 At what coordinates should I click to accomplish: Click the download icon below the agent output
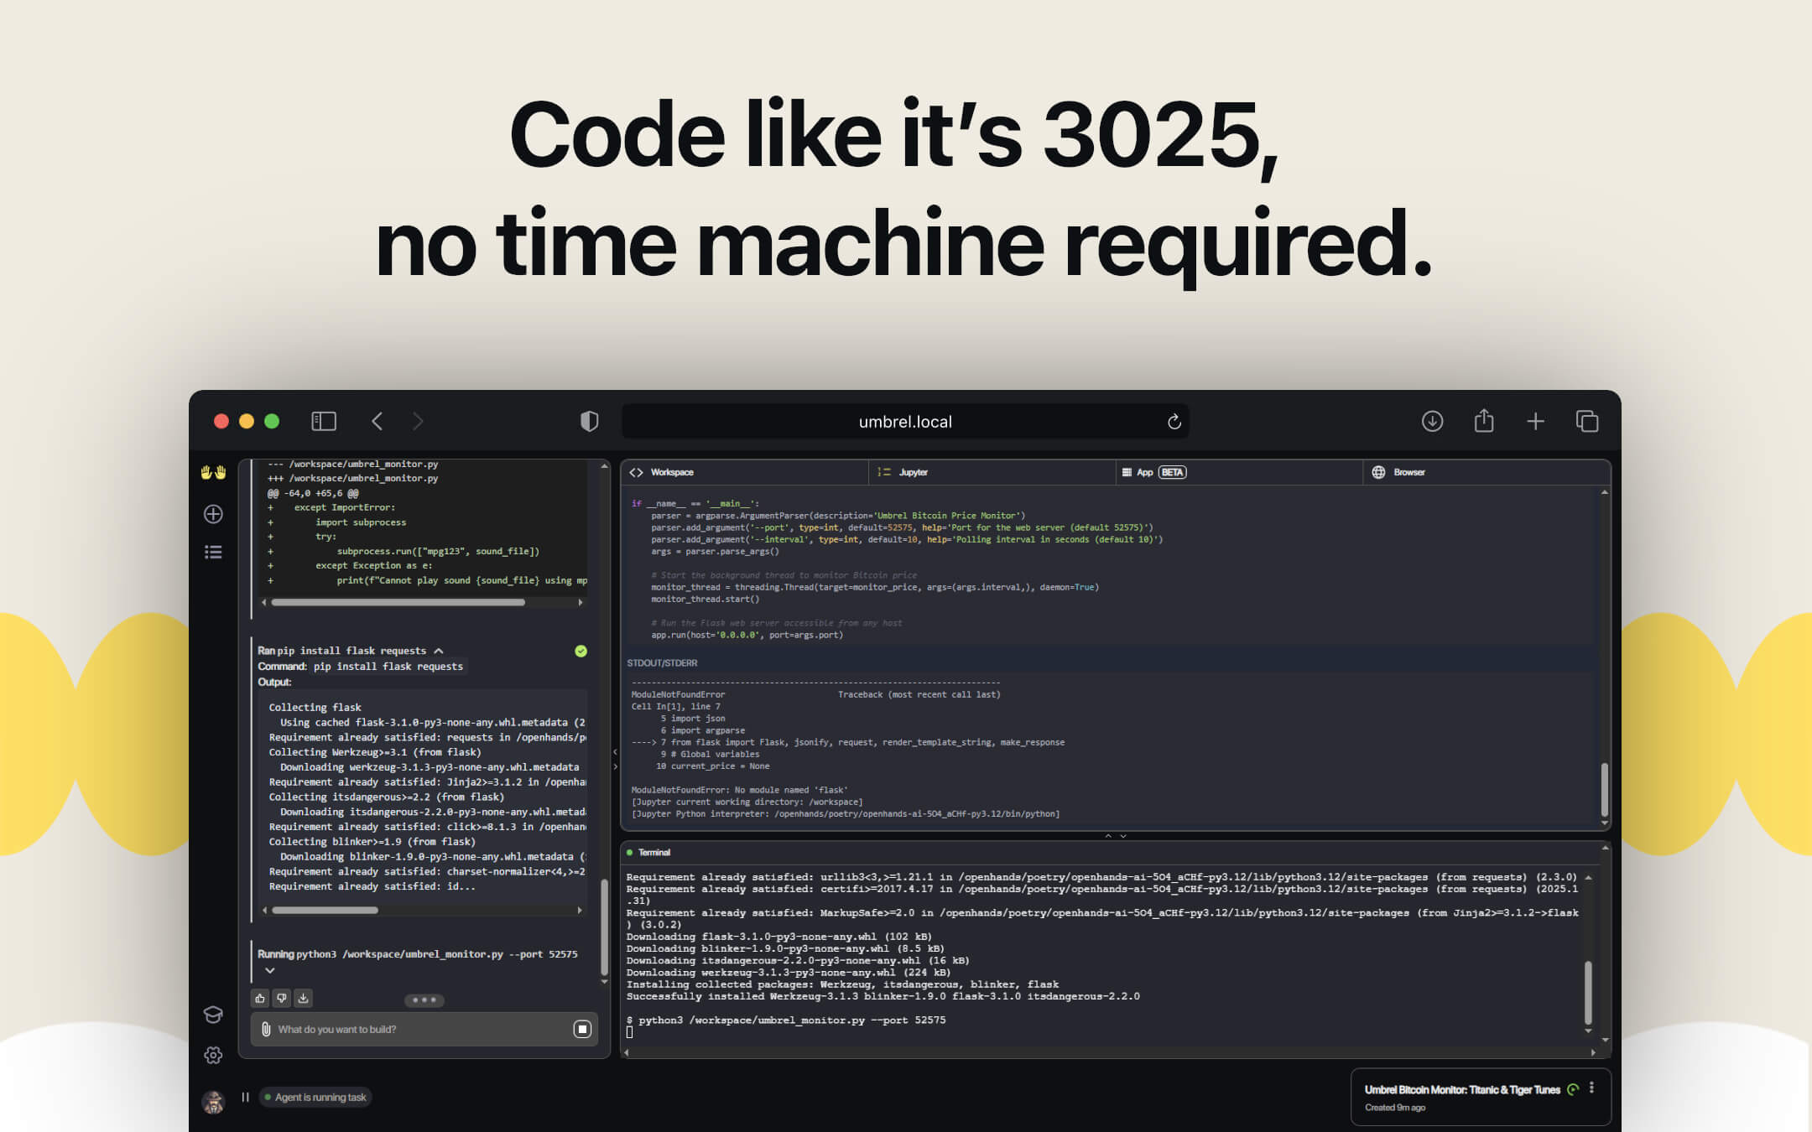304,998
